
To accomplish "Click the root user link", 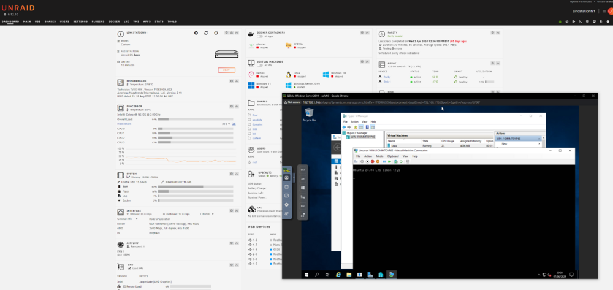I will tap(255, 162).
